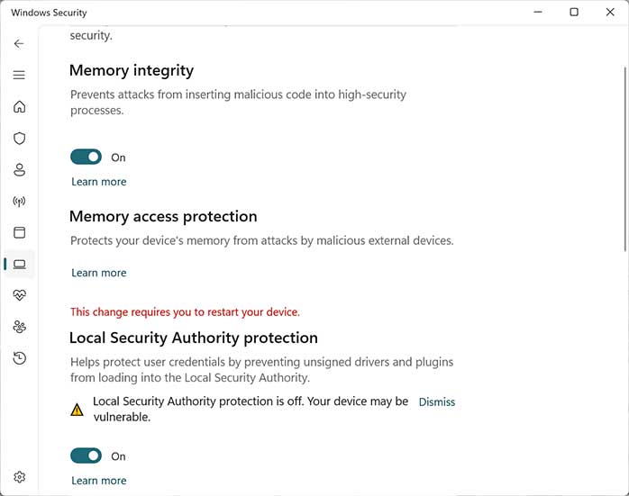This screenshot has width=629, height=496.
Task: Toggle Local Security Authority protection switch
Action: pyautogui.click(x=86, y=455)
